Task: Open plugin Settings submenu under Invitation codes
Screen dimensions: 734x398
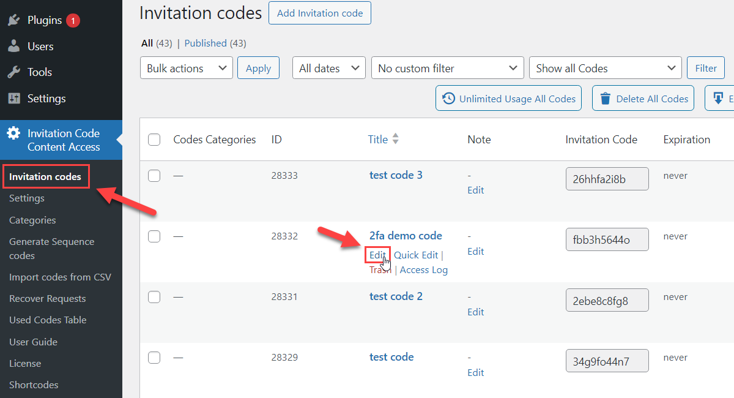Action: click(27, 198)
